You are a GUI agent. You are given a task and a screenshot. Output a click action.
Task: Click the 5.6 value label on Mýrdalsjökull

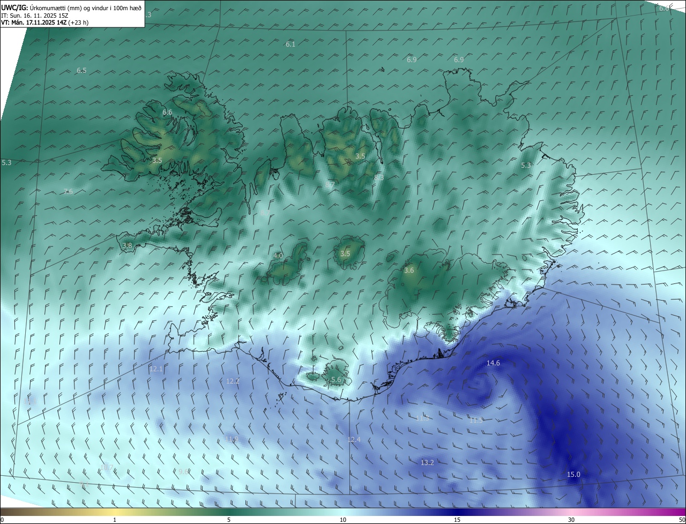tap(336, 380)
